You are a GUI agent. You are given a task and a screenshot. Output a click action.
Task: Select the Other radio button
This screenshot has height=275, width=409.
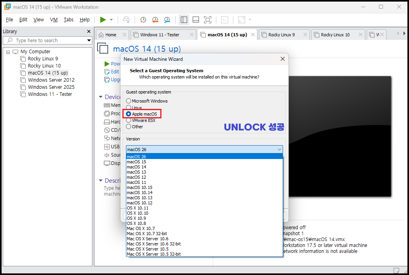129,127
